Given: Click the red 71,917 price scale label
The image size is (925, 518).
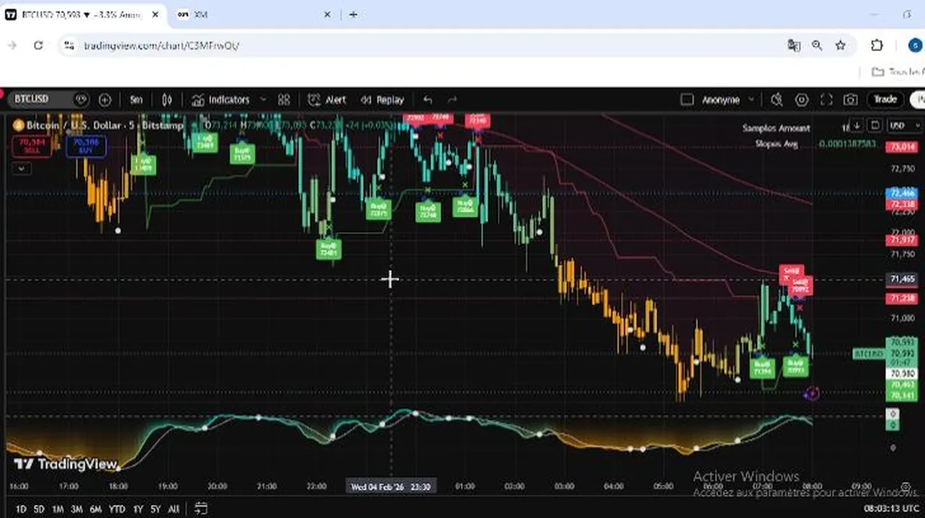Looking at the screenshot, I should coord(903,240).
